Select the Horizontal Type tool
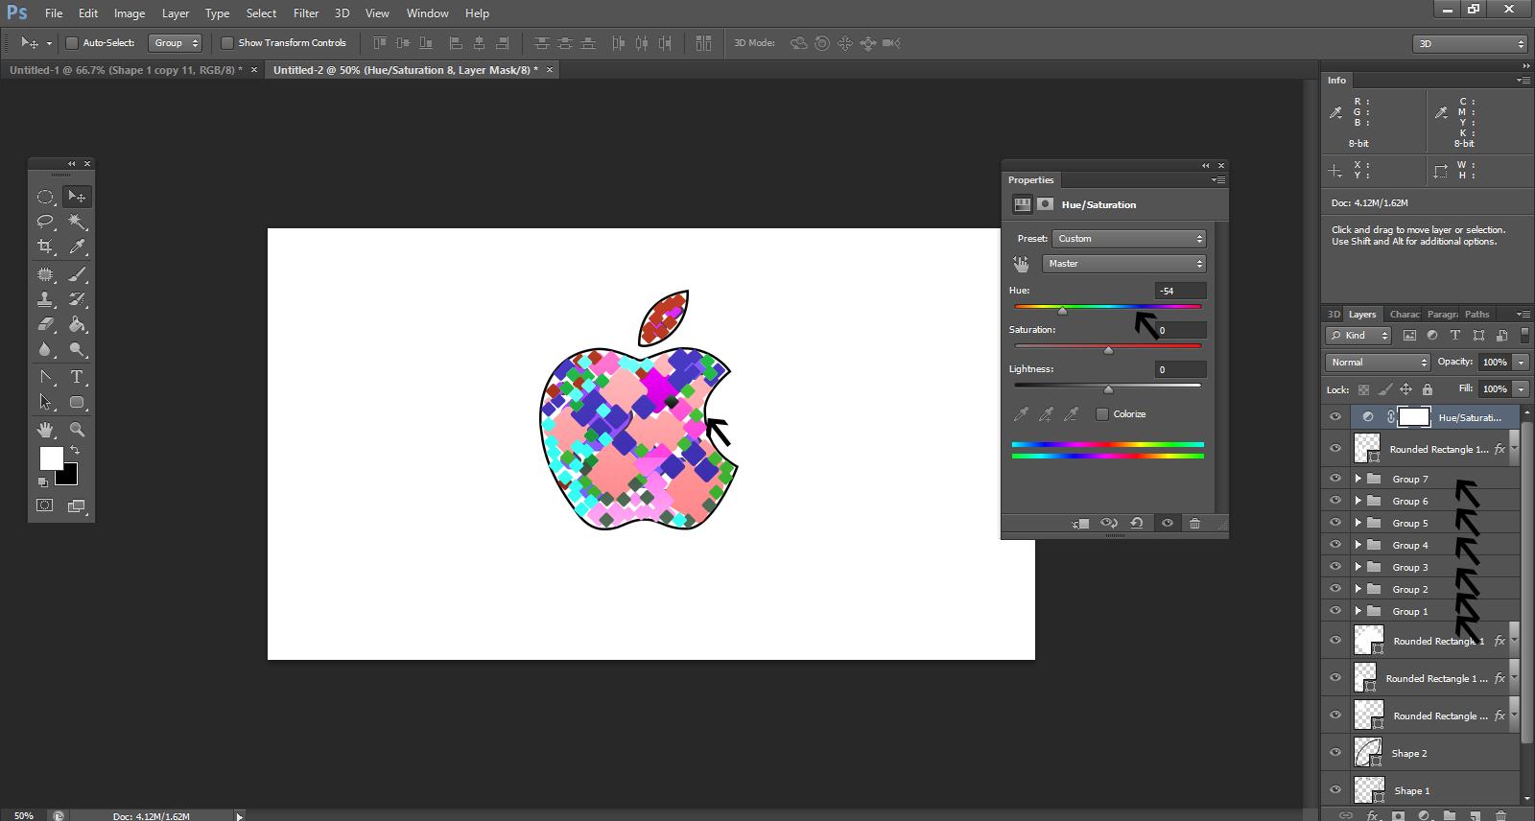Viewport: 1535px width, 821px height. 78,377
